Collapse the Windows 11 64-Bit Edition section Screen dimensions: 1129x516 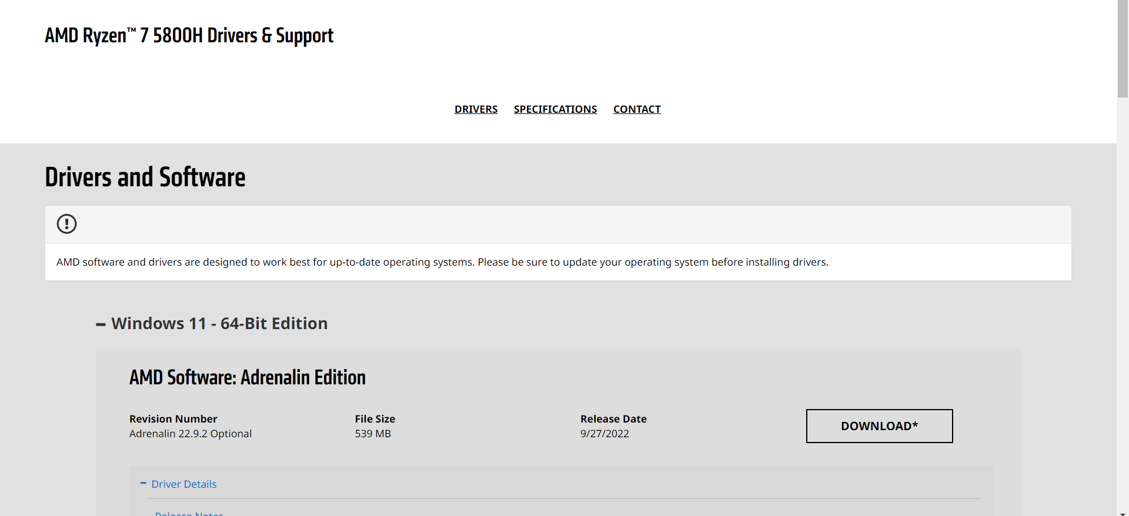point(212,323)
